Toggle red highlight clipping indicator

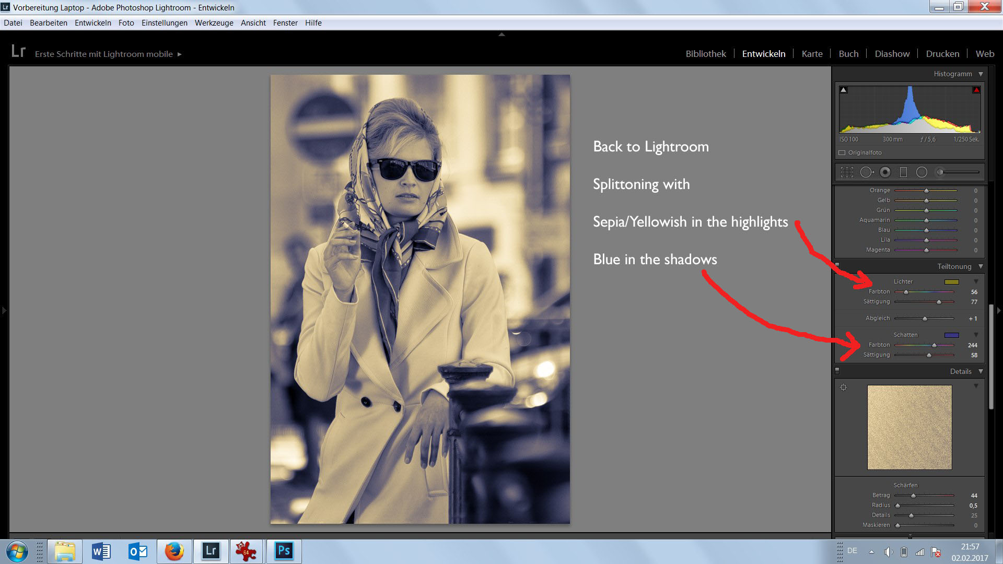976,90
